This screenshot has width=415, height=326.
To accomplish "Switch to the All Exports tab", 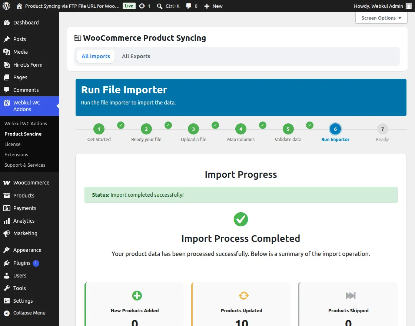I will 136,56.
